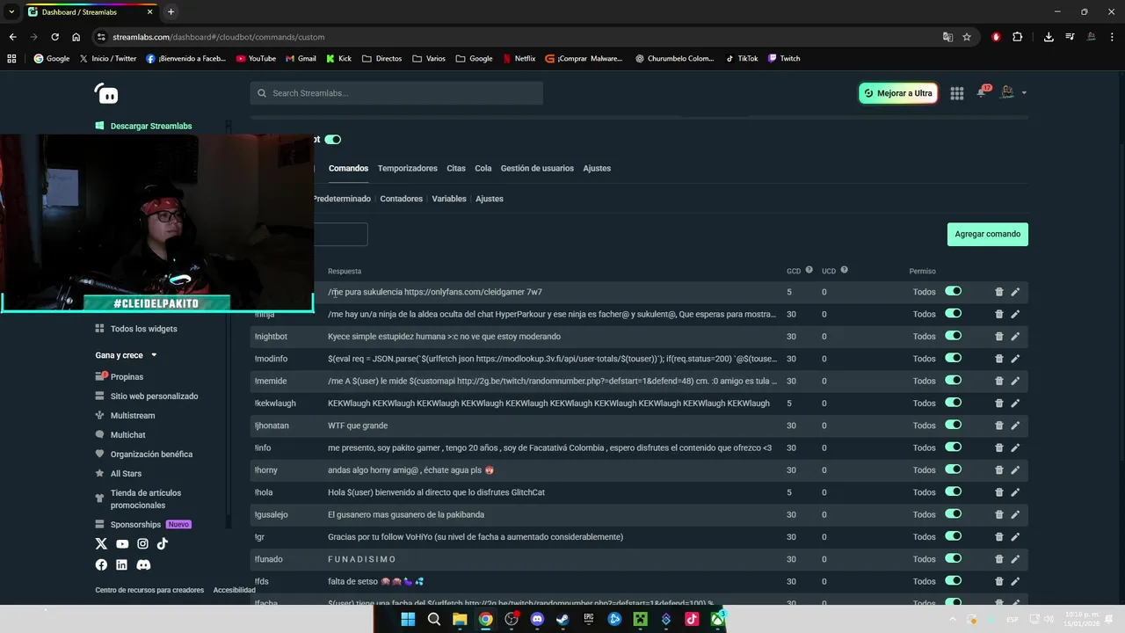1125x633 pixels.
Task: Edit the !horny command
Action: point(1015,470)
